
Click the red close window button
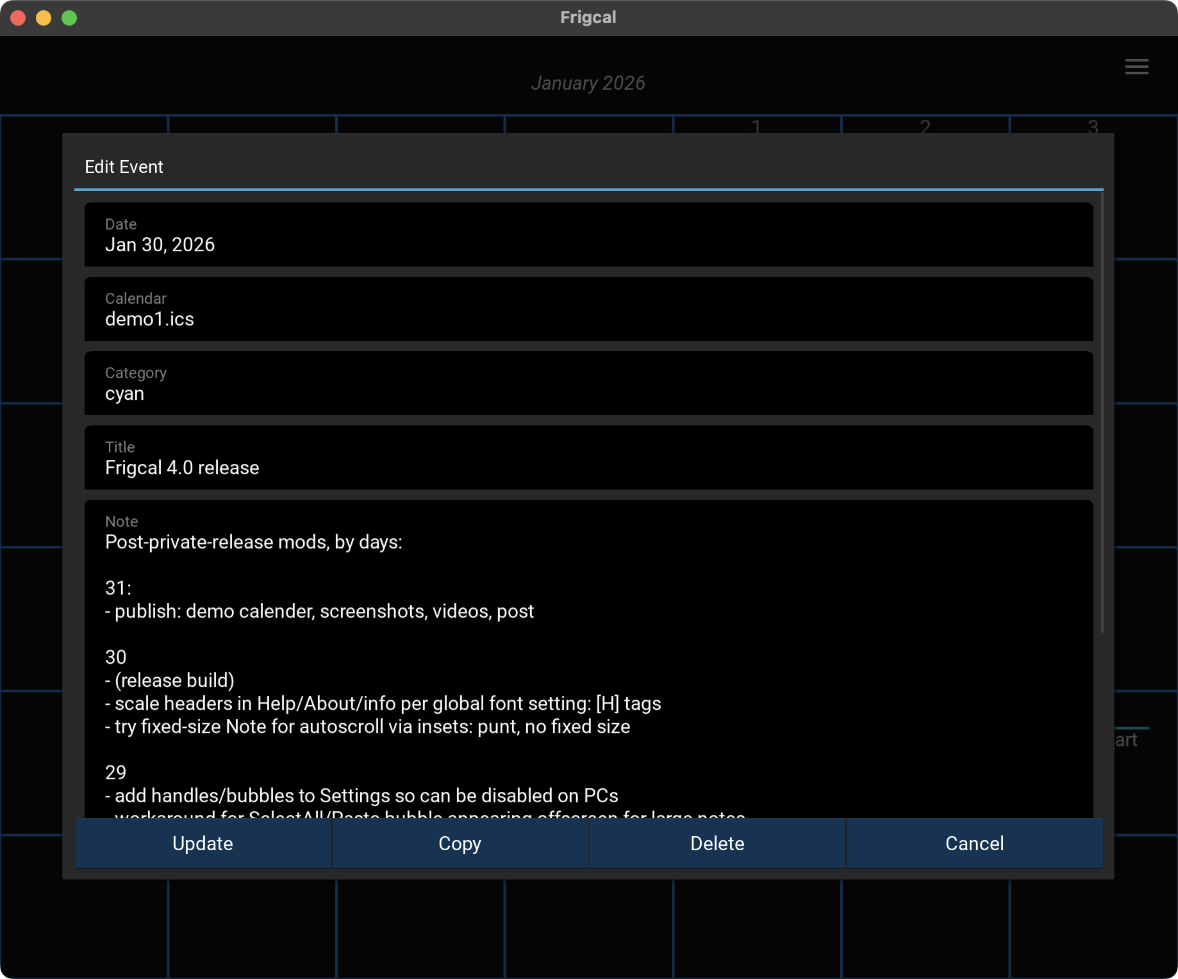coord(18,18)
